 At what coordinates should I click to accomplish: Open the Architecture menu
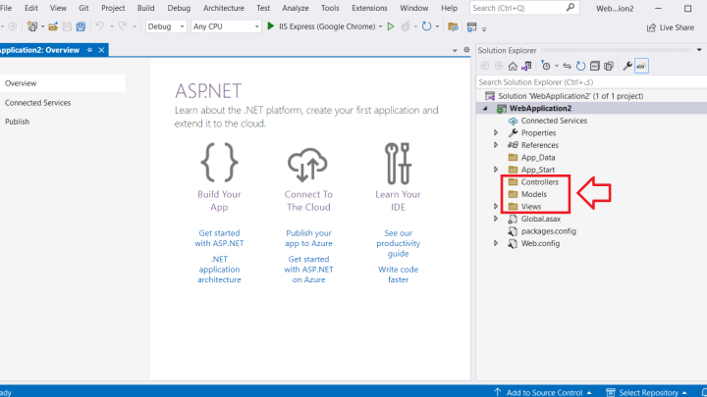coord(223,8)
